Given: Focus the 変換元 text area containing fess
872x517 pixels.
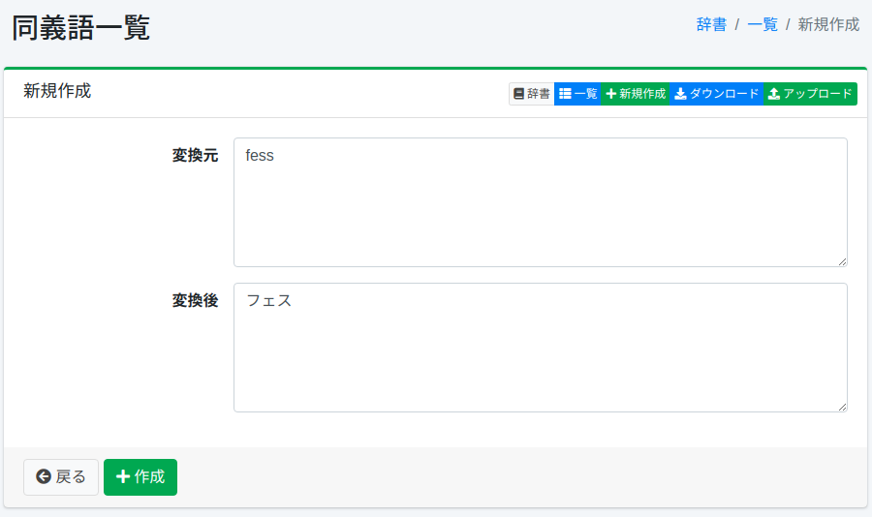Looking at the screenshot, I should point(540,201).
